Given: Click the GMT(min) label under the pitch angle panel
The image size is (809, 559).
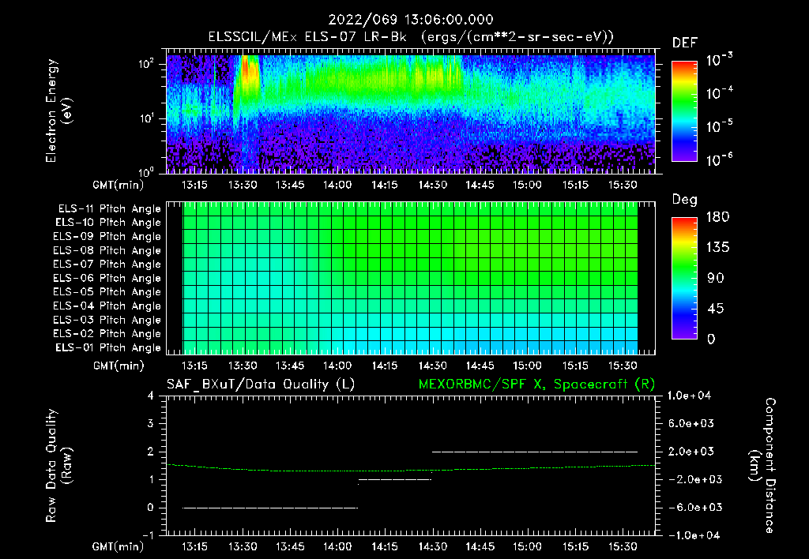Looking at the screenshot, I should pyautogui.click(x=119, y=366).
